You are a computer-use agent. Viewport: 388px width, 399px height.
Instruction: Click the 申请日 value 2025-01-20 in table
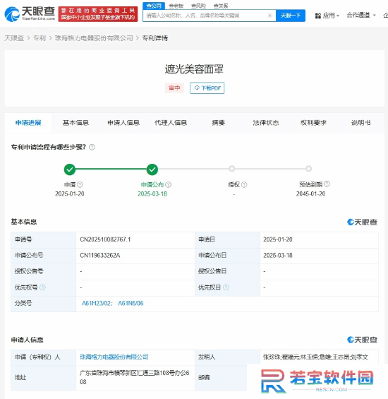click(278, 239)
